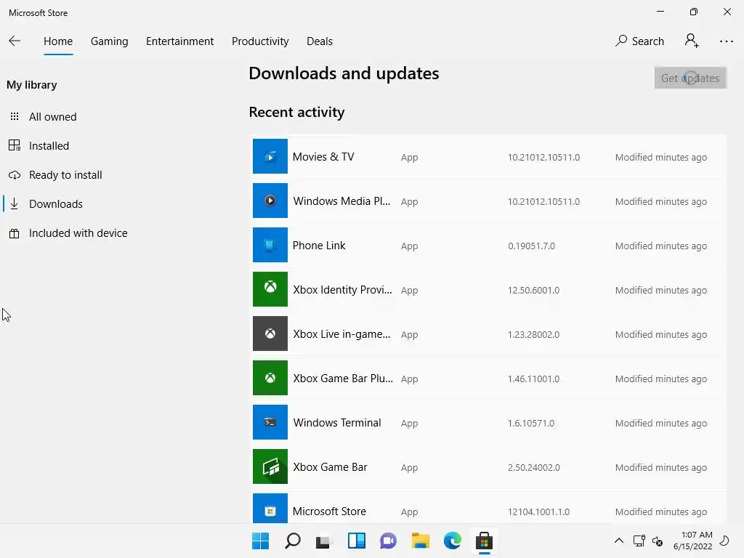Open the Entertainment tab
The width and height of the screenshot is (744, 558).
click(x=180, y=41)
